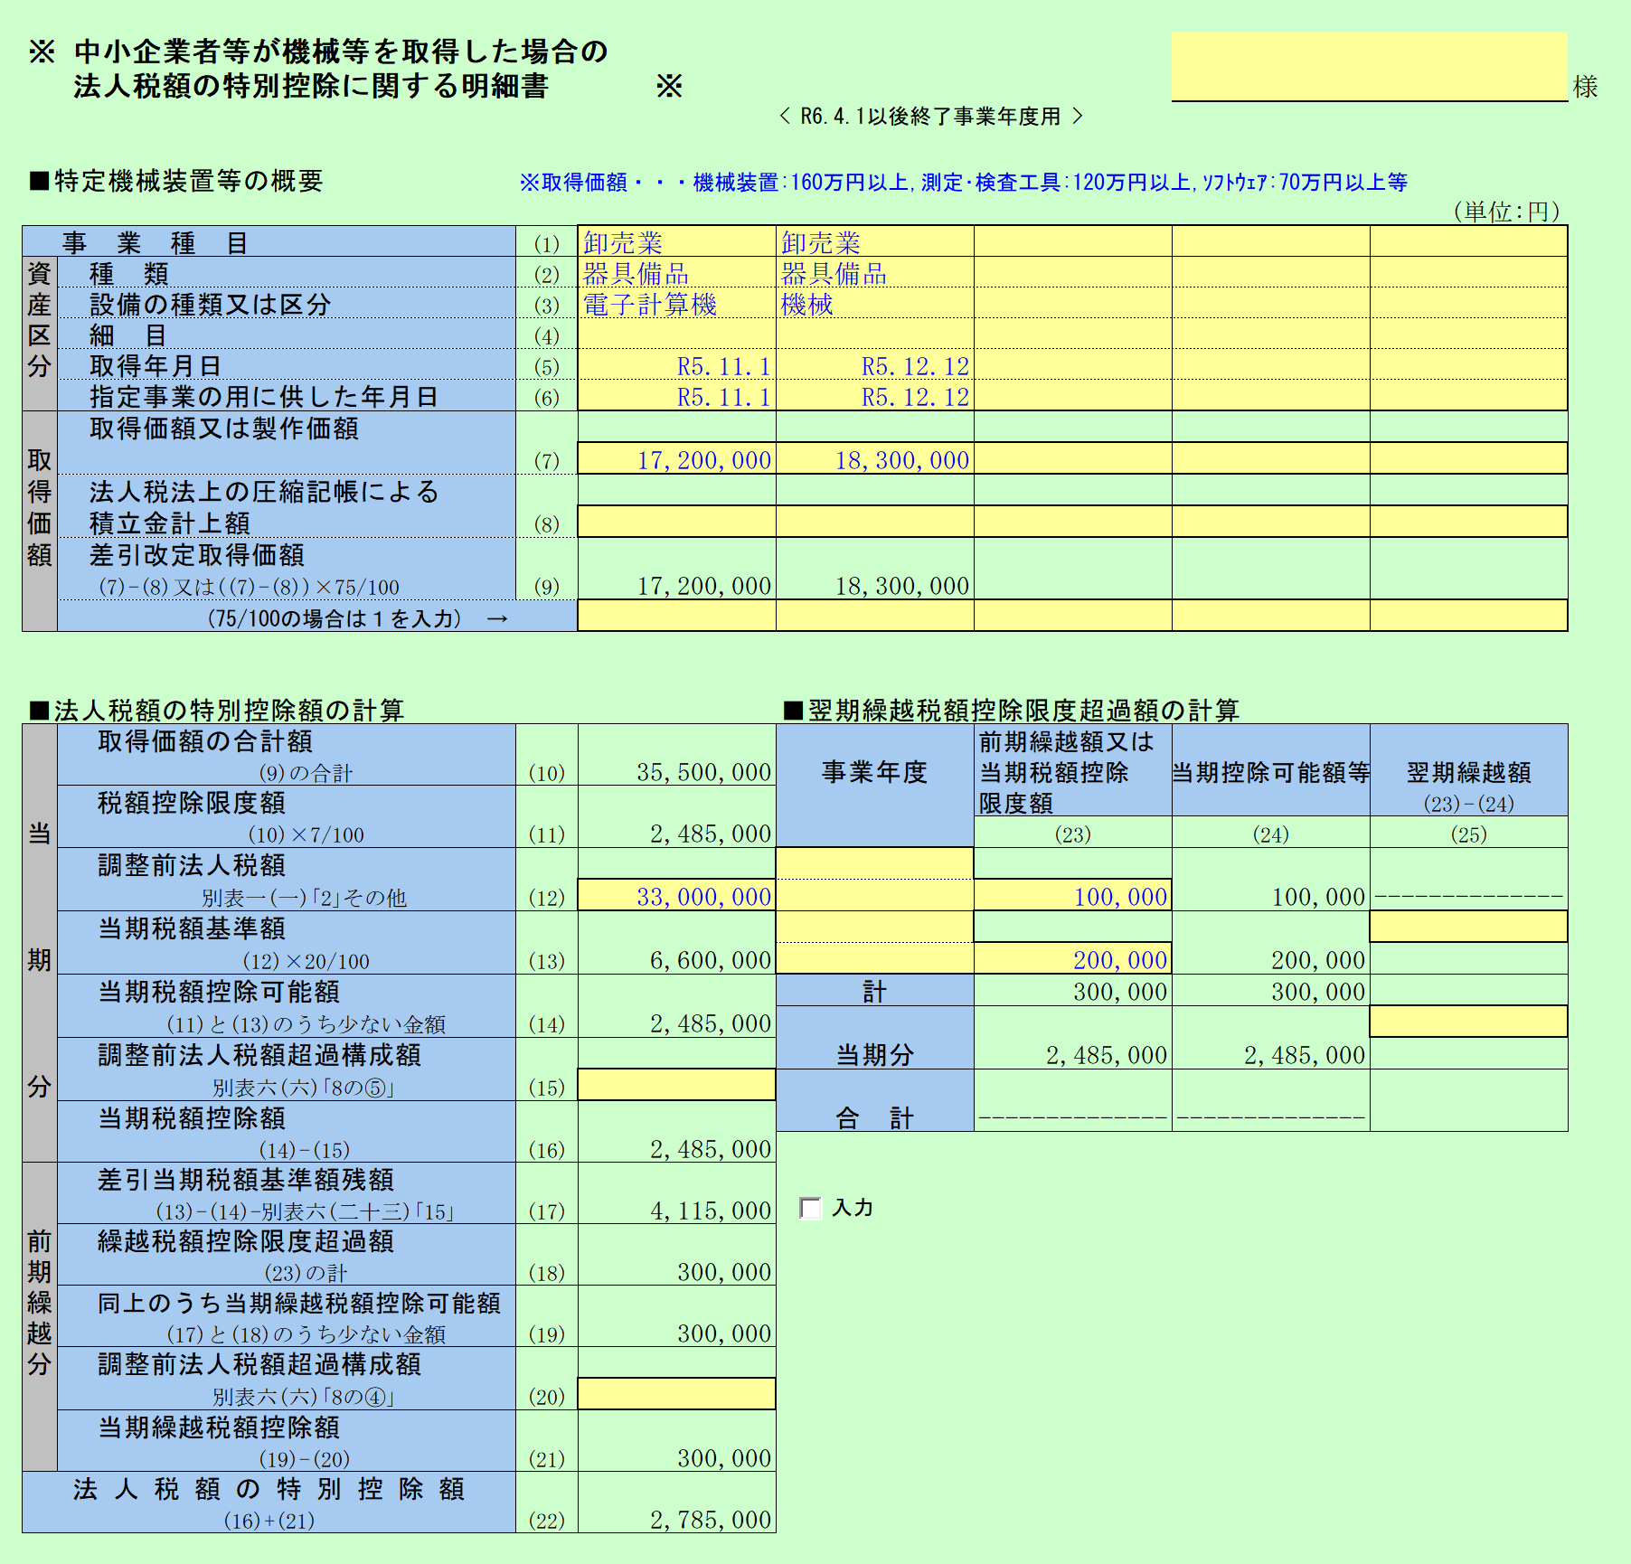Toggle the 入力 checkbox
Viewport: 1631px width, 1564px height.
coord(811,1208)
